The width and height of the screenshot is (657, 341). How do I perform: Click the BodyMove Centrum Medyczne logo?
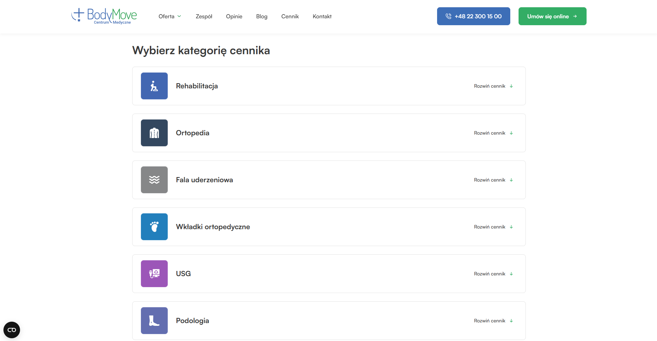[x=104, y=16]
